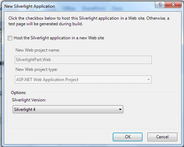The image size is (184, 147).
Task: Click the 'Host the Silverlight application' checkbox label
Action: tap(59, 38)
